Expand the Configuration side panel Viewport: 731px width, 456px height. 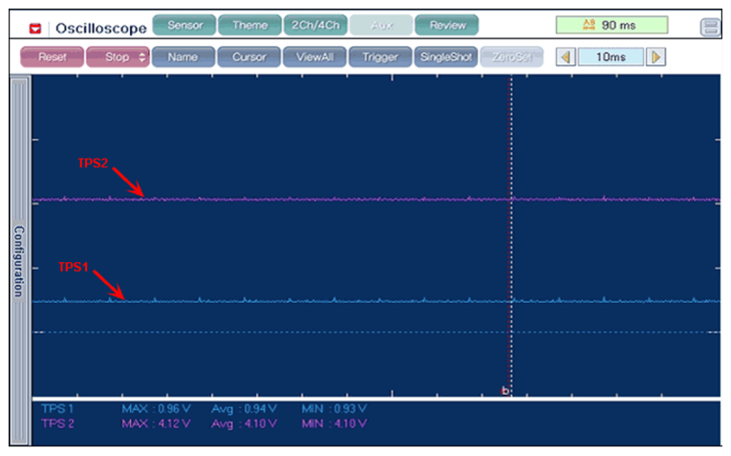coord(19,261)
